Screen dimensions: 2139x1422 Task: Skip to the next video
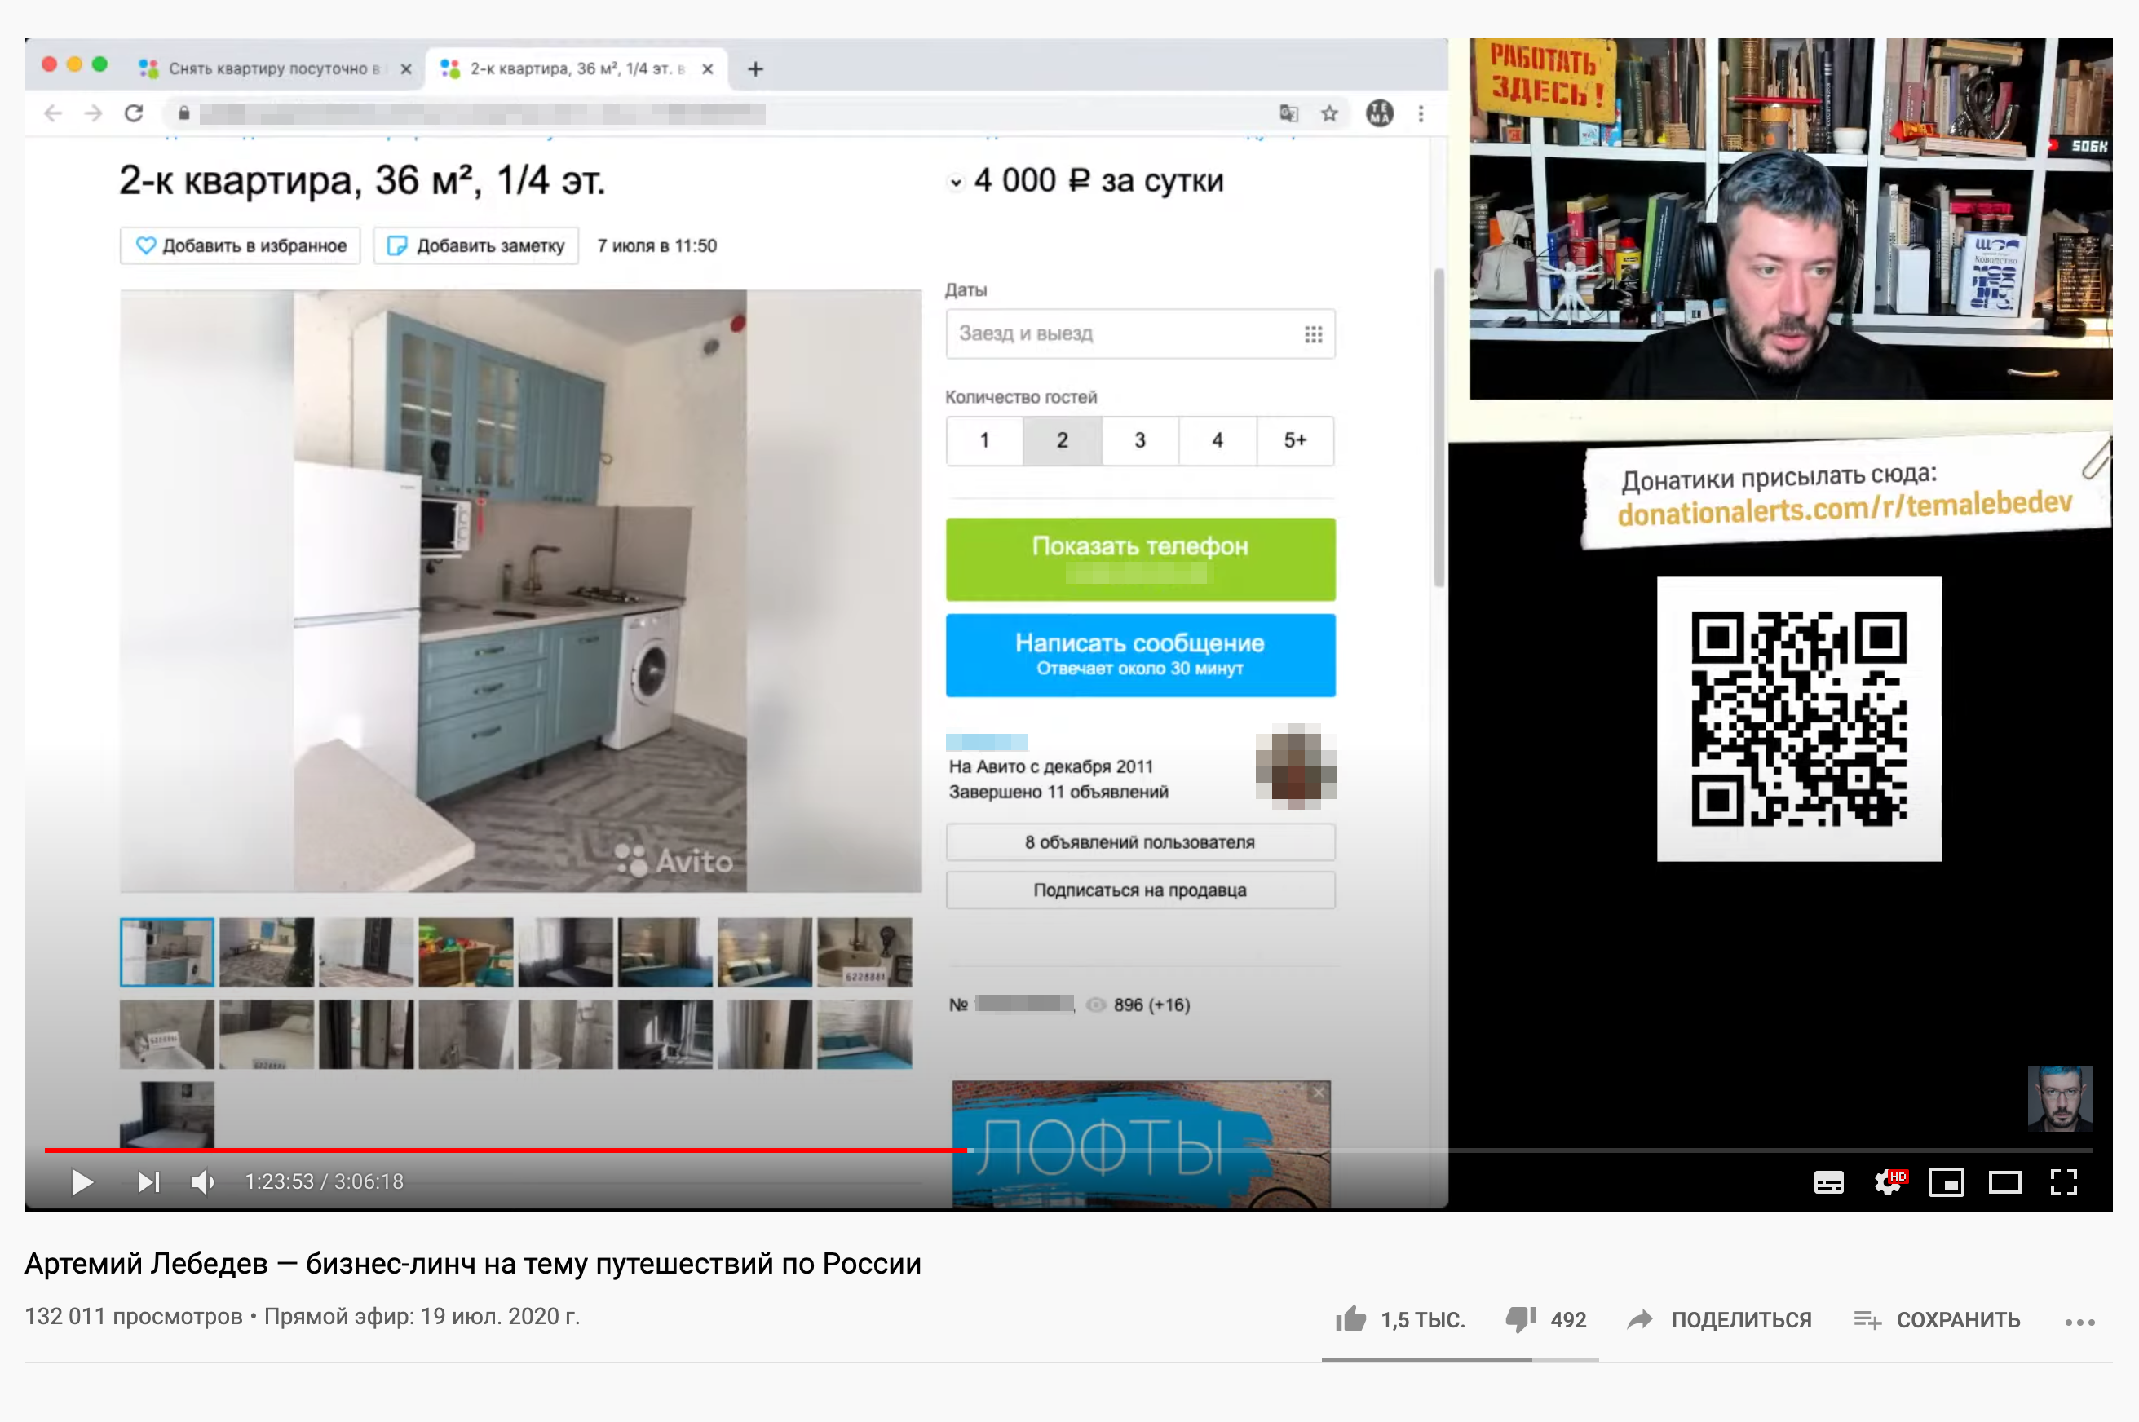pyautogui.click(x=148, y=1181)
